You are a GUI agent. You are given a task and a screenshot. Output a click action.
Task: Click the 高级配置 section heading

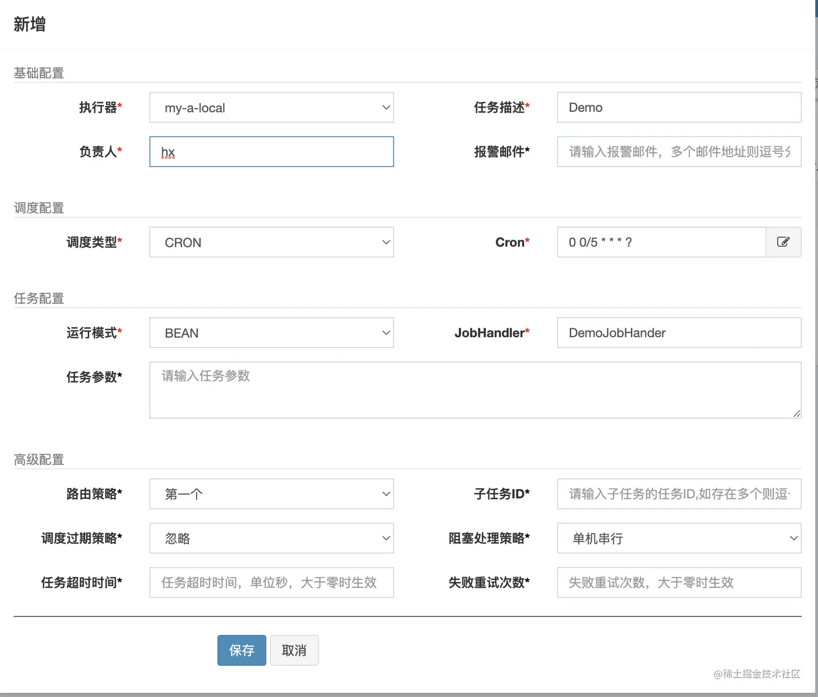click(x=39, y=460)
